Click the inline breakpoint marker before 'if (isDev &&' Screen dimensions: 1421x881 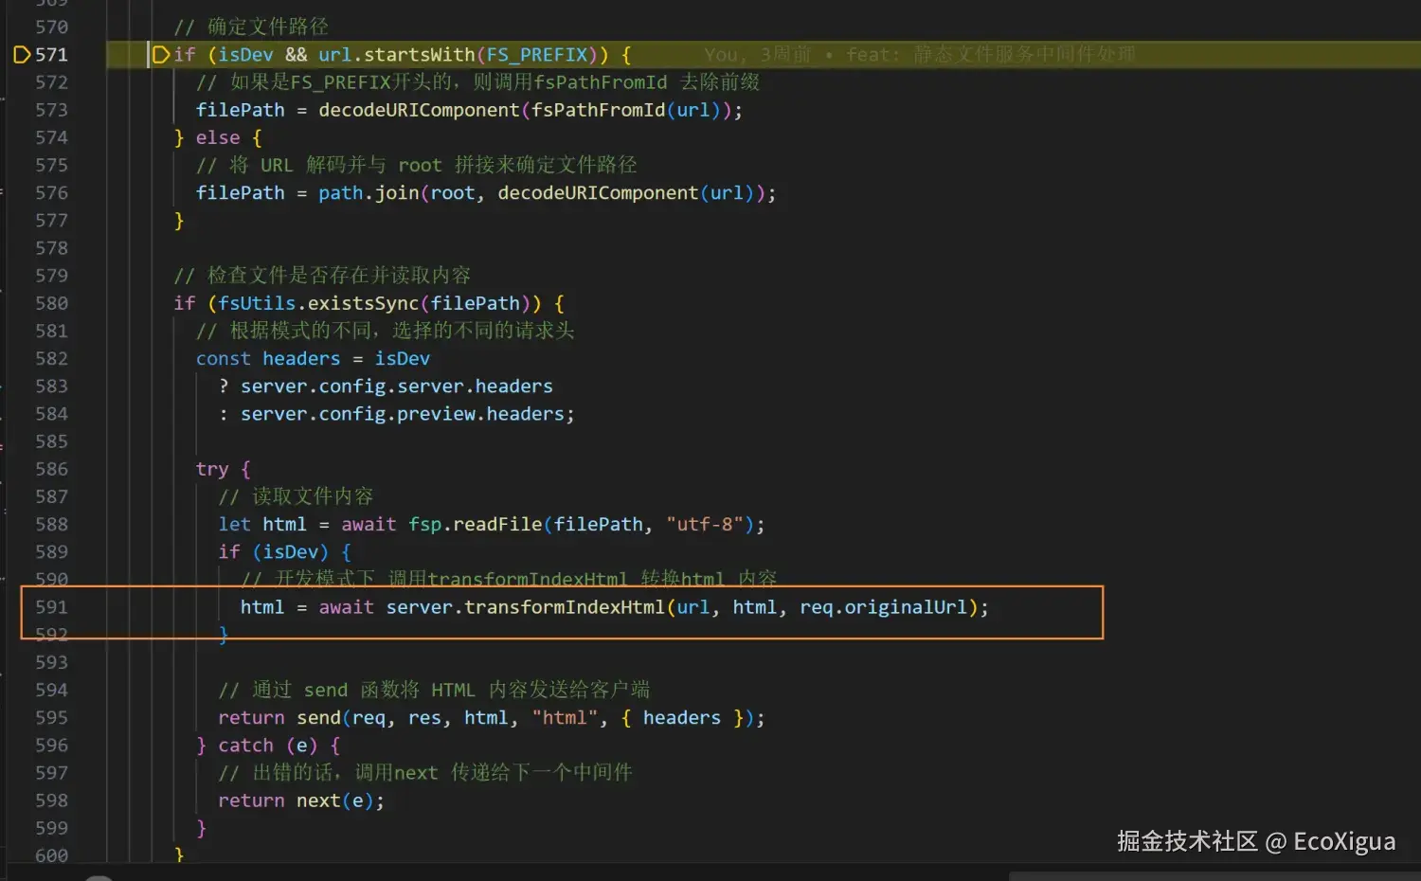pos(161,55)
